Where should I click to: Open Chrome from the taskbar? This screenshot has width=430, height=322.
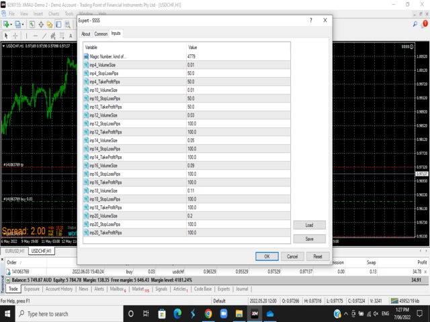(208, 313)
